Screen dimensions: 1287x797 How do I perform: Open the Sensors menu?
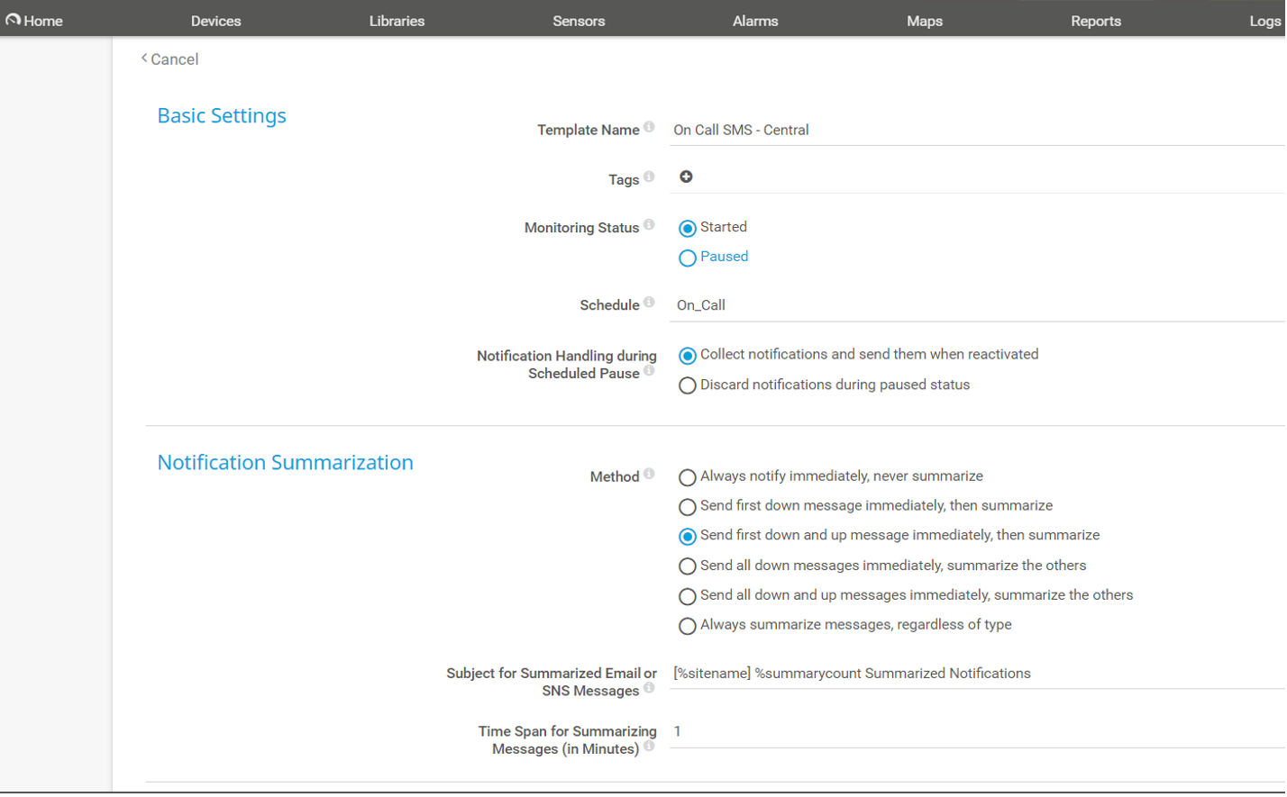(579, 21)
